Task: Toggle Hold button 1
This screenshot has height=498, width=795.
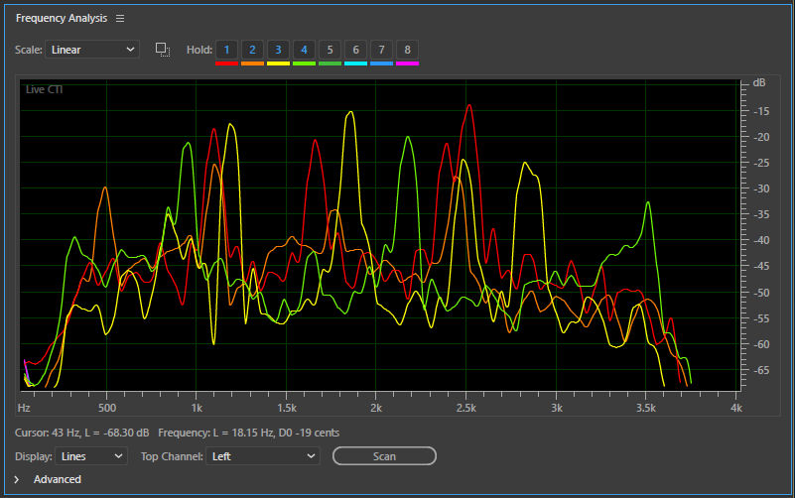Action: click(x=226, y=50)
